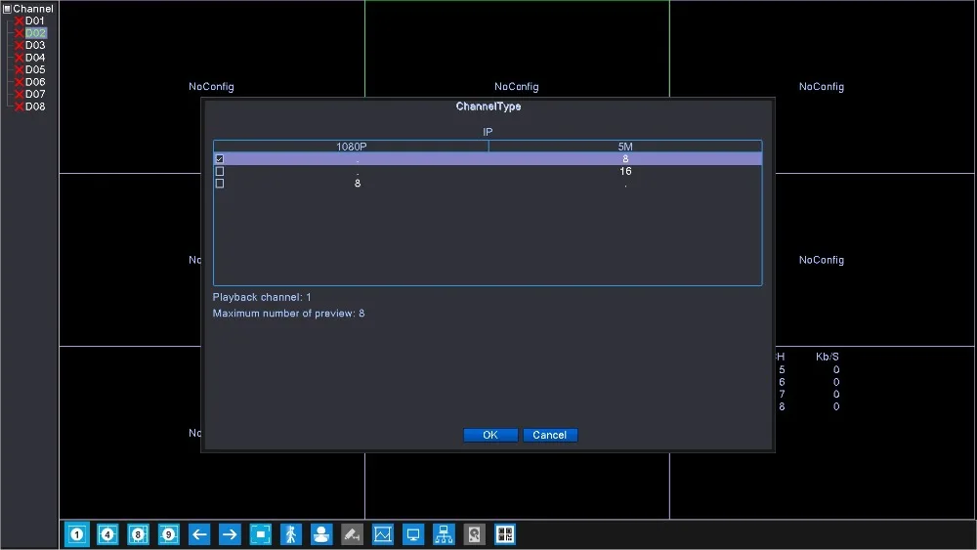Select channel D06 in the tree
977x550 pixels.
tap(35, 82)
